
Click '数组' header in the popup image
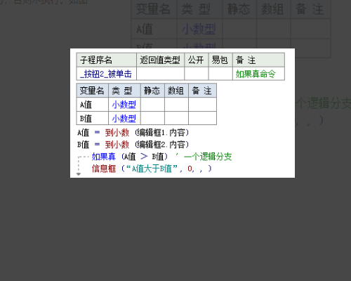(176, 91)
